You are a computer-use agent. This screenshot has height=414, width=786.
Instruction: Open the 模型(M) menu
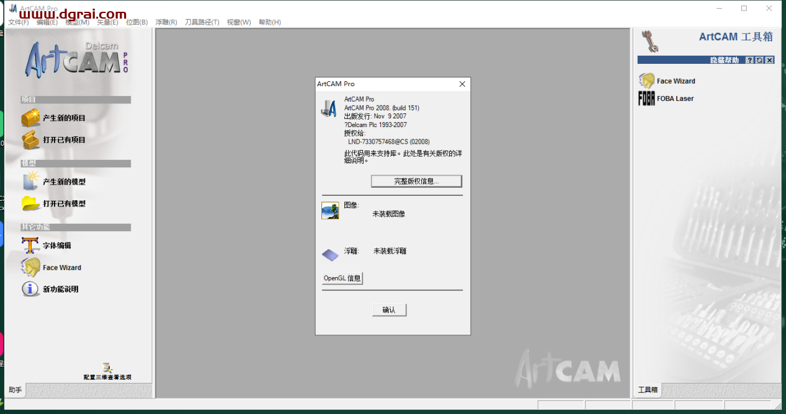[78, 22]
